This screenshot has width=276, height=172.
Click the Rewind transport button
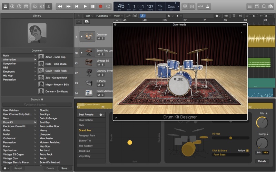click(60, 7)
